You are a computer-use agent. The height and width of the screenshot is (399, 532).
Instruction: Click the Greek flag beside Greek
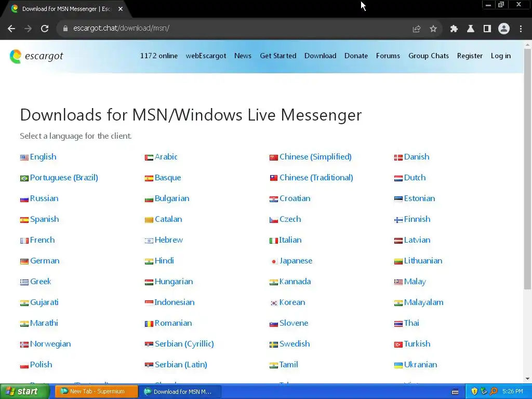pyautogui.click(x=24, y=282)
